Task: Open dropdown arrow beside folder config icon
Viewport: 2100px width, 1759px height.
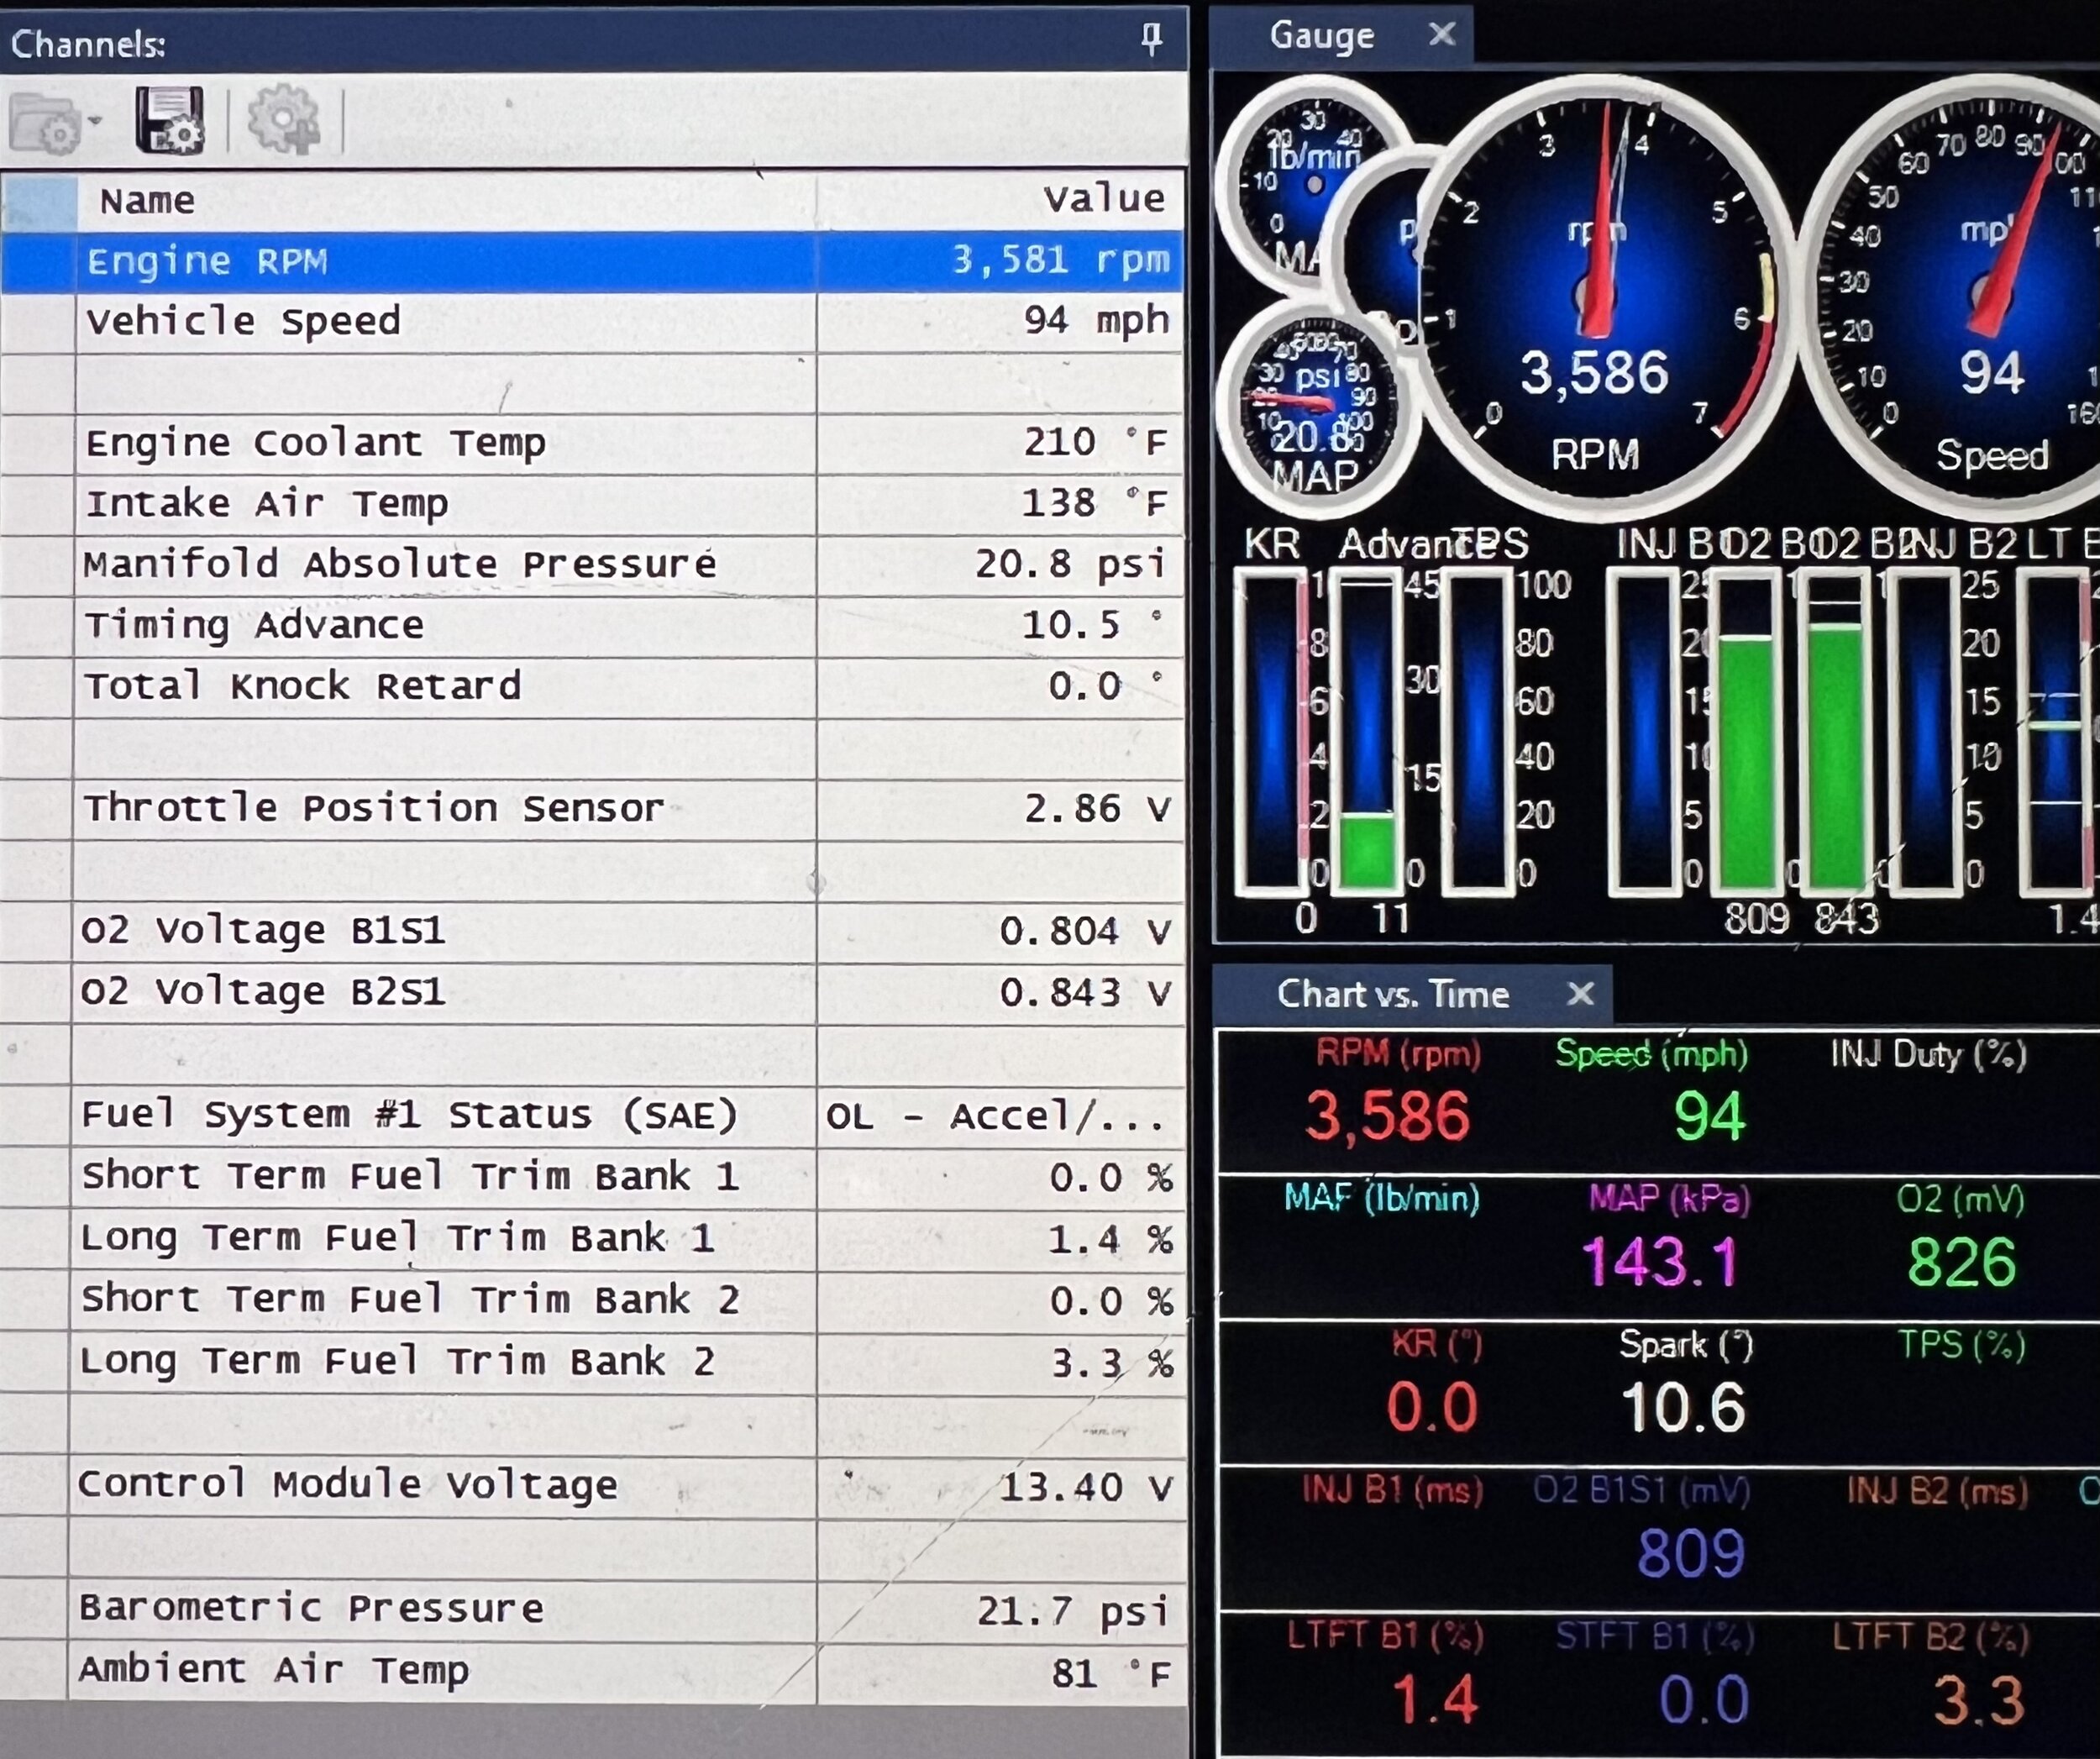Action: [95, 121]
